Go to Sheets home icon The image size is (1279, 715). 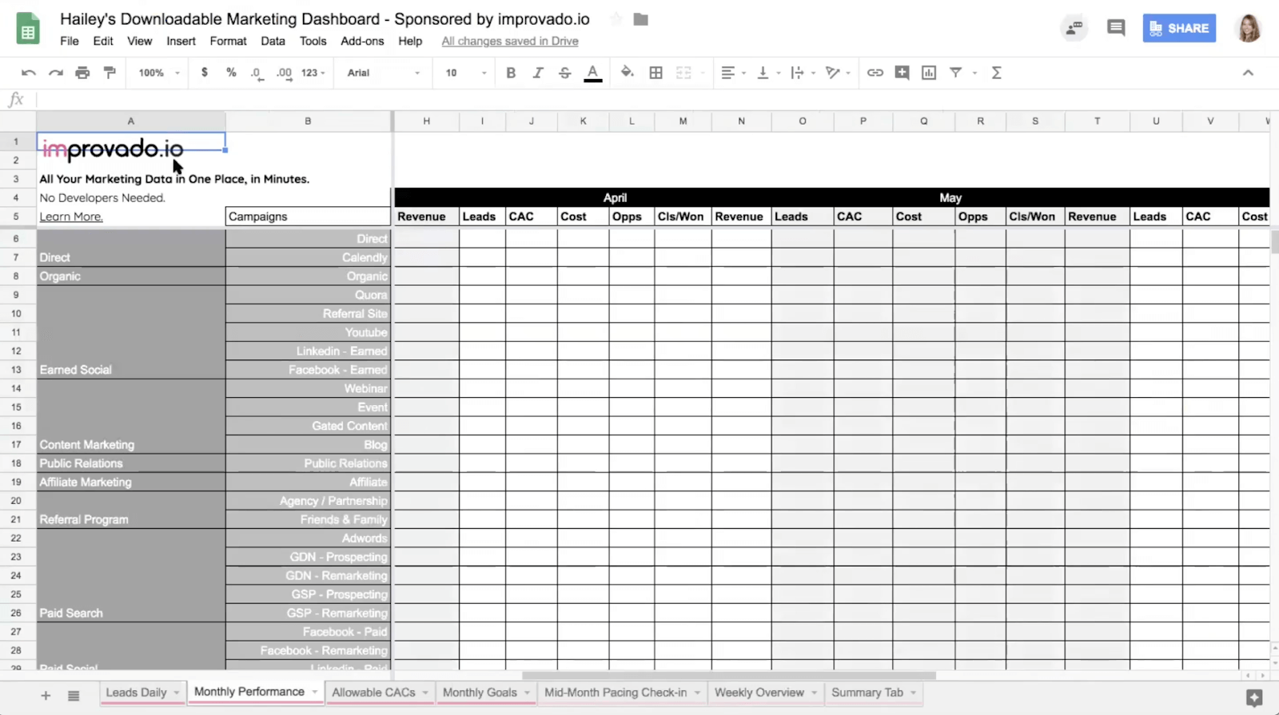[28, 29]
